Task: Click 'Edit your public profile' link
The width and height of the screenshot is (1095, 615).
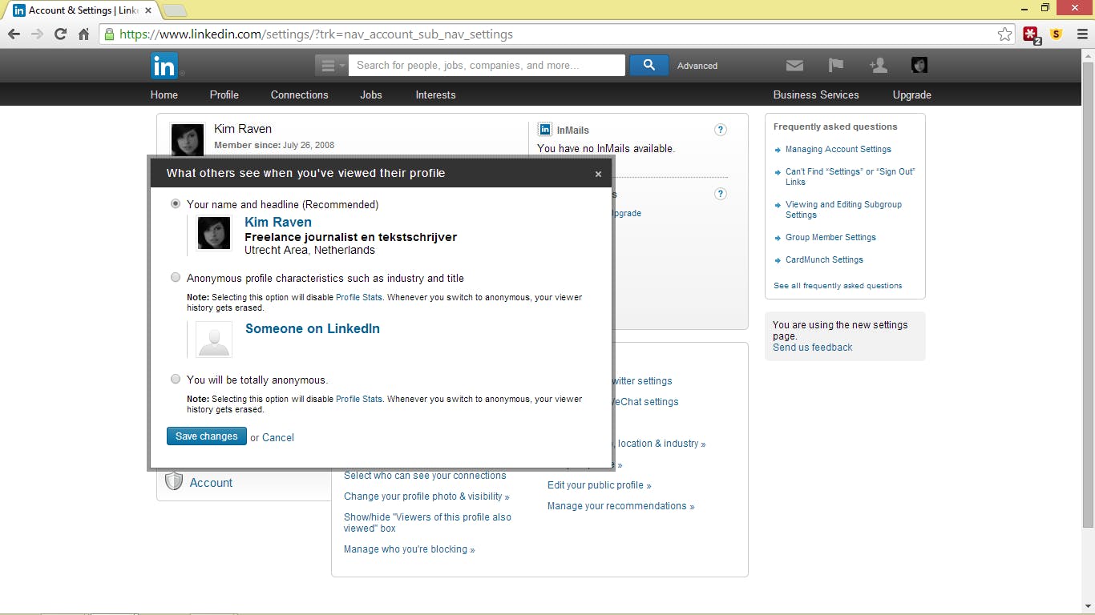Action: click(x=600, y=485)
